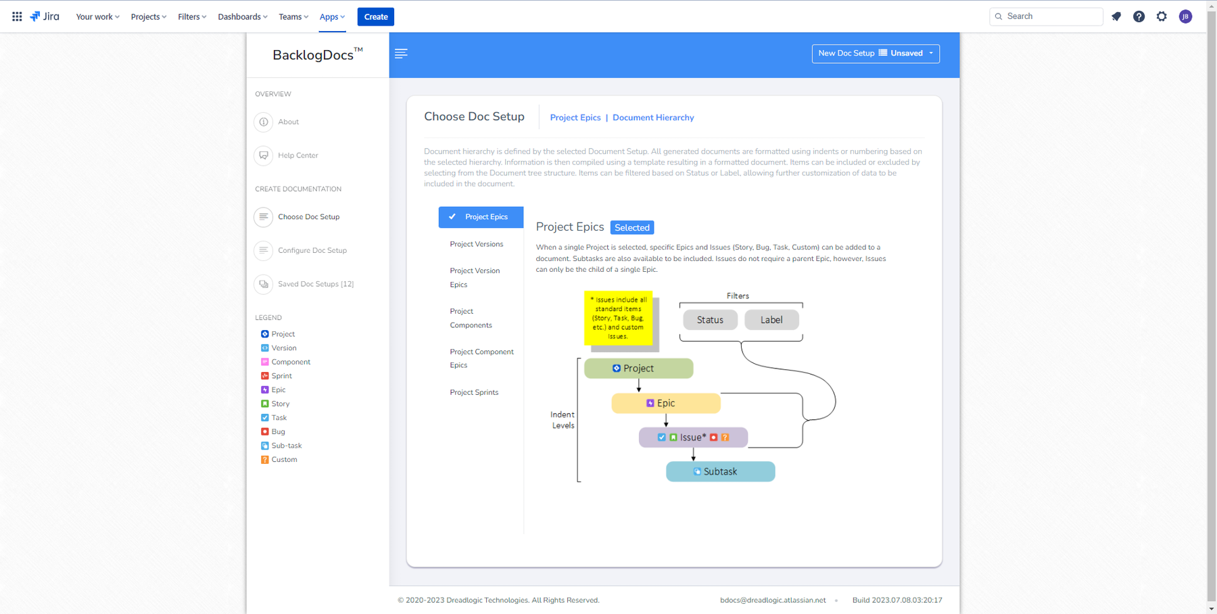Click the Choose Doc Setup heading
The width and height of the screenshot is (1217, 614).
point(474,116)
